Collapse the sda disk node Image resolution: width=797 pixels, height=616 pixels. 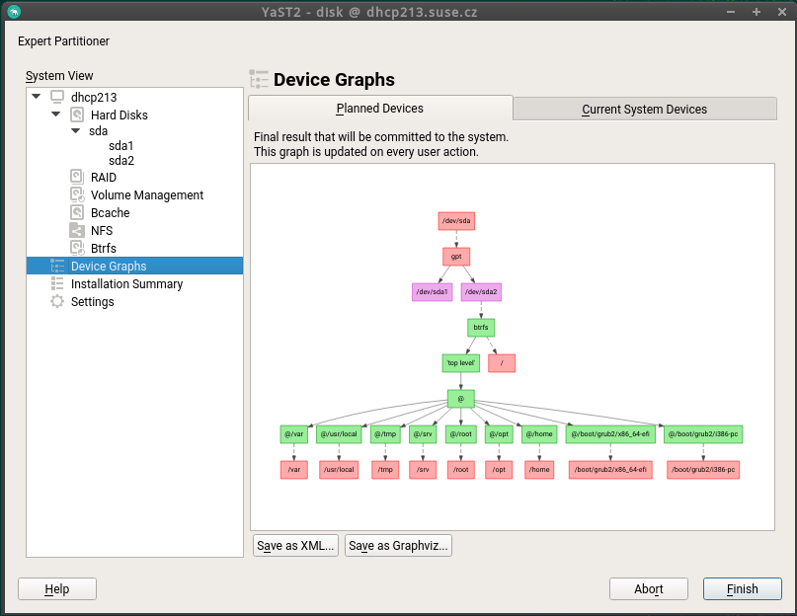click(75, 131)
